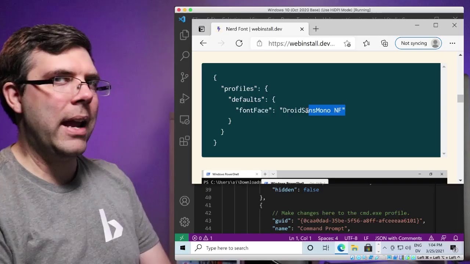Open Cortana circle on taskbar
This screenshot has width=470, height=264.
point(310,248)
